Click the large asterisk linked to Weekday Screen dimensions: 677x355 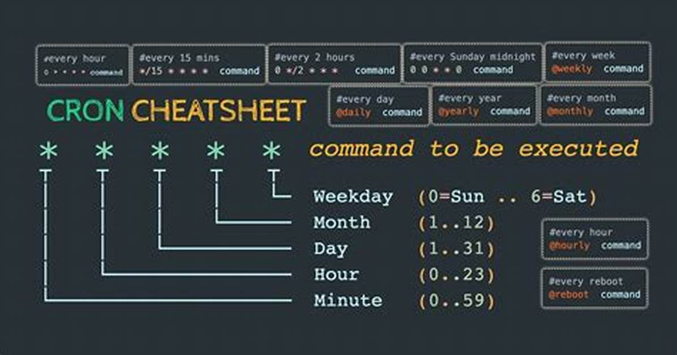pos(271,151)
